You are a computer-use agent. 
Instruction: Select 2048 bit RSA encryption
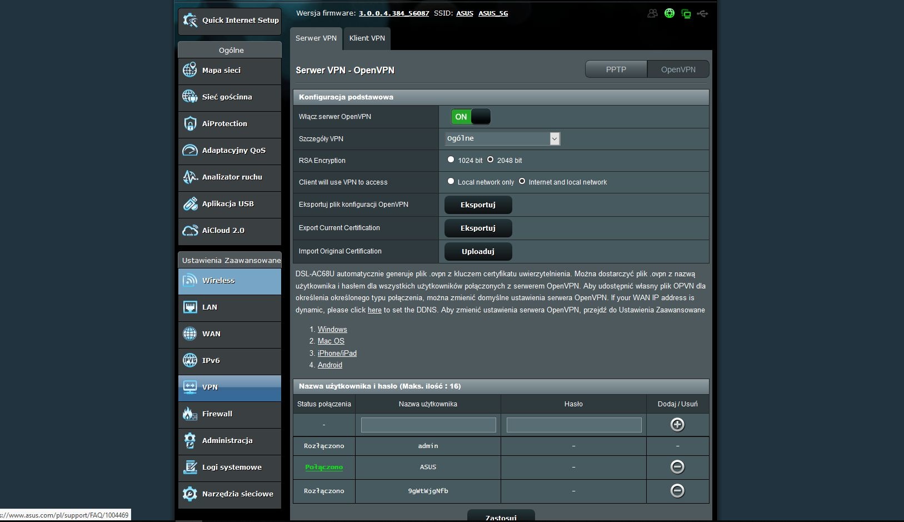point(490,160)
